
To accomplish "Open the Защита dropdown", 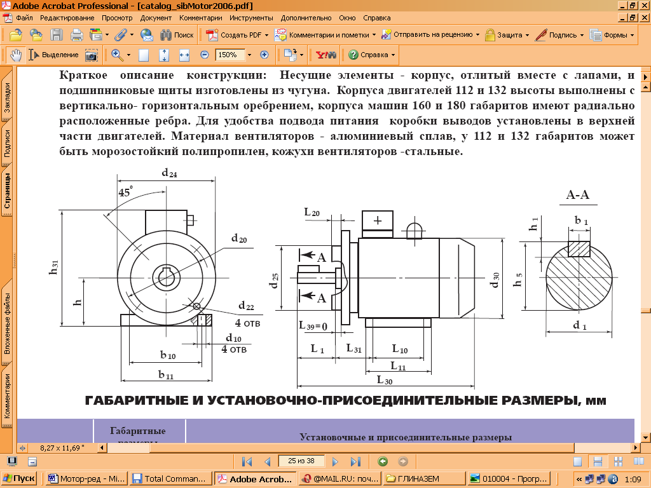I will pyautogui.click(x=527, y=35).
